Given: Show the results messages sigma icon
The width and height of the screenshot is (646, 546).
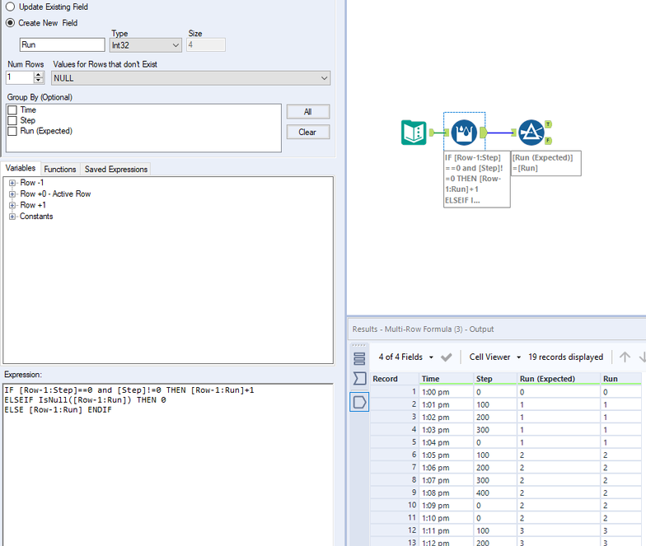Looking at the screenshot, I should (x=359, y=379).
